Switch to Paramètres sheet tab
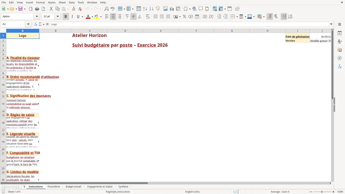This screenshot has height=194, width=345. coord(54,187)
